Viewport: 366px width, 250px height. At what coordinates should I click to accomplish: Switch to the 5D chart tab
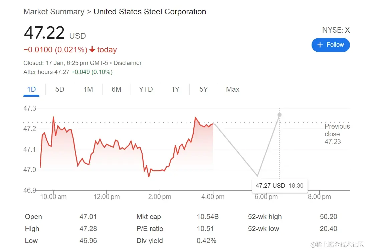(59, 89)
